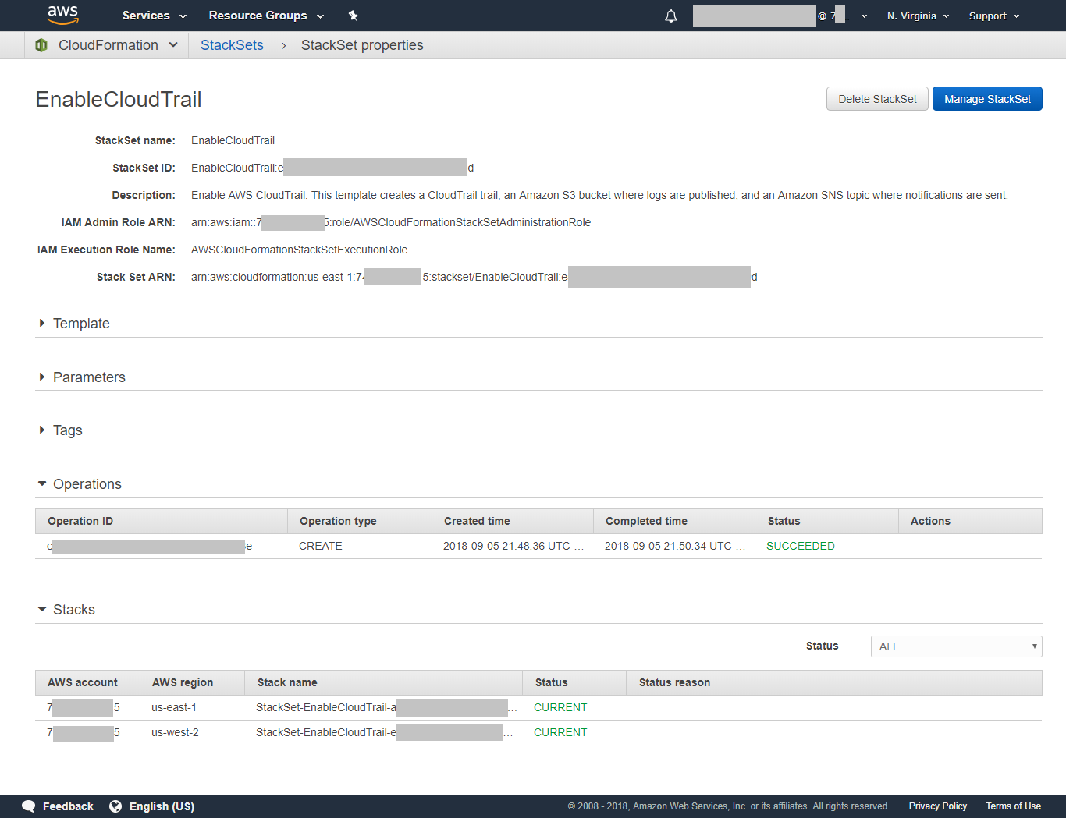Click the globe language icon
1066x818 pixels.
115,806
